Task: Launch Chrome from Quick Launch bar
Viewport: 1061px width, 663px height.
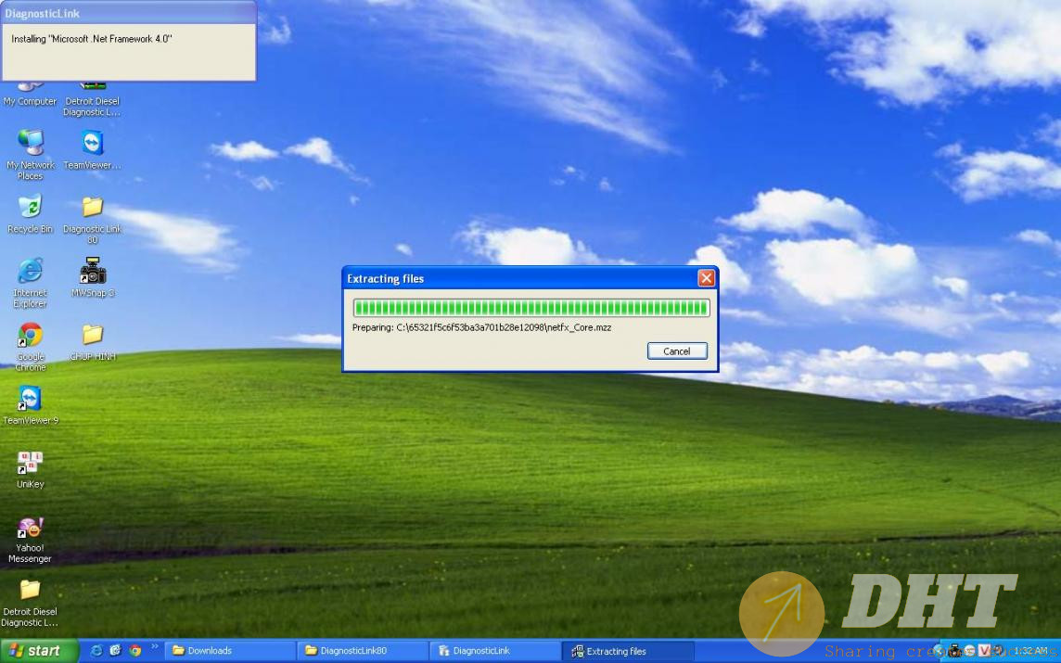Action: [135, 651]
